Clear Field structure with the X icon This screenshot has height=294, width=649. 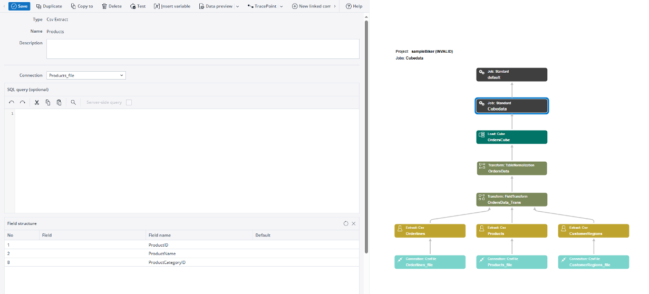[x=354, y=223]
